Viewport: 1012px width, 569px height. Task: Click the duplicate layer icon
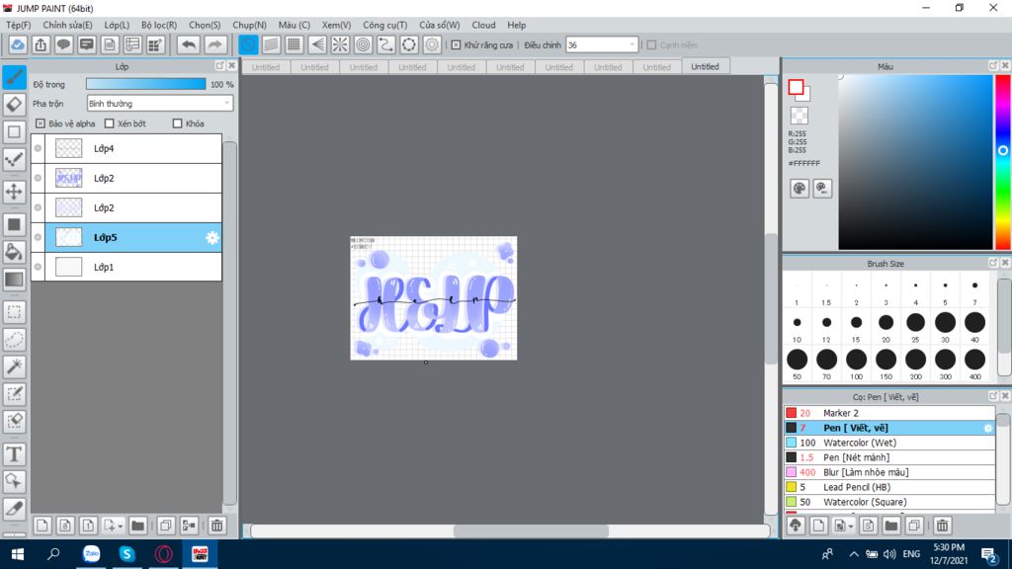pos(166,526)
